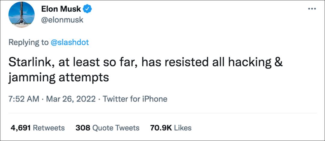Click the blue verified checkmark badge
325x141 pixels.
coord(88,9)
